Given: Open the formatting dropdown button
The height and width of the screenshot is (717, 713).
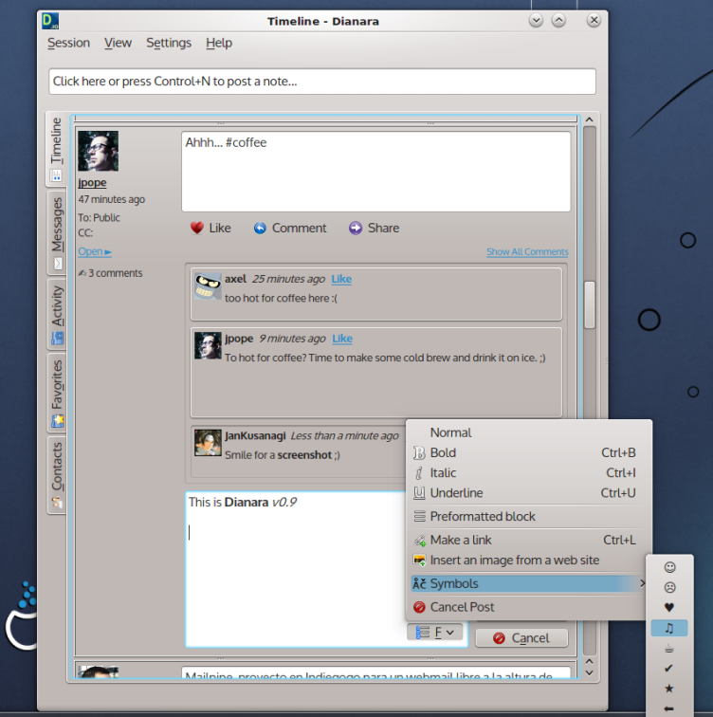Looking at the screenshot, I should (435, 633).
